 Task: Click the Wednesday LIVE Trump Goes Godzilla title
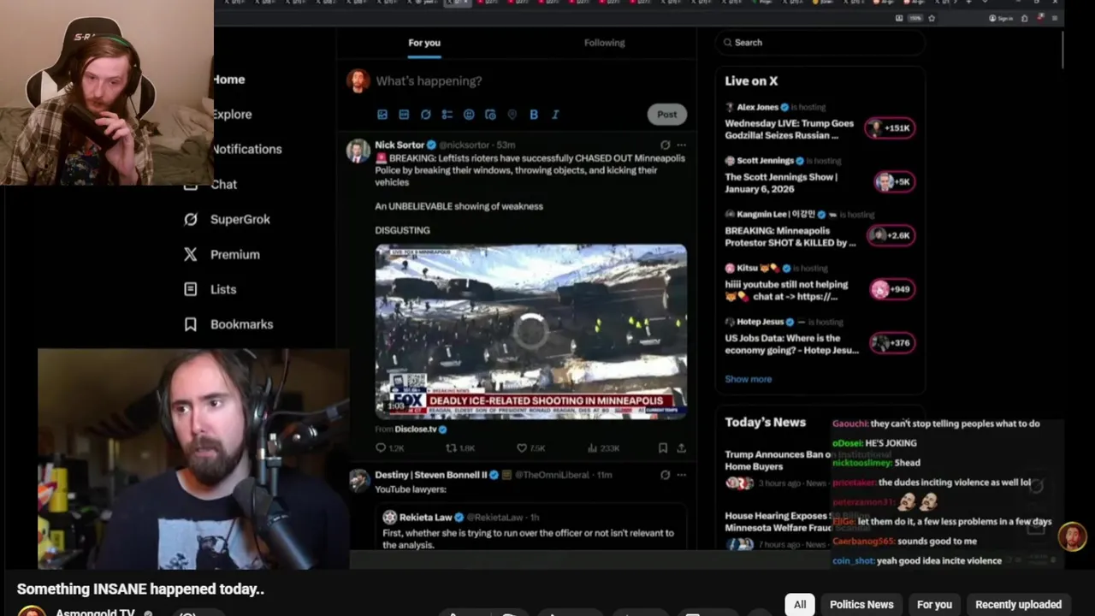pos(790,129)
